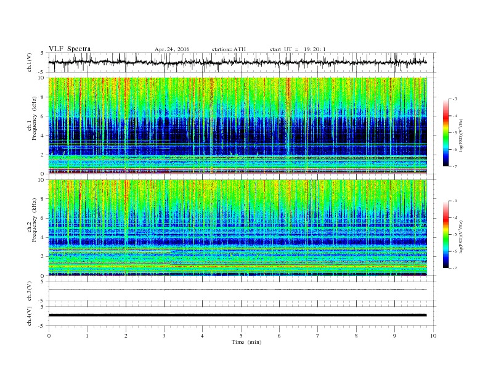Click the ch.1 Frequency (kHz) axis label
The height and width of the screenshot is (377, 488).
(32, 118)
